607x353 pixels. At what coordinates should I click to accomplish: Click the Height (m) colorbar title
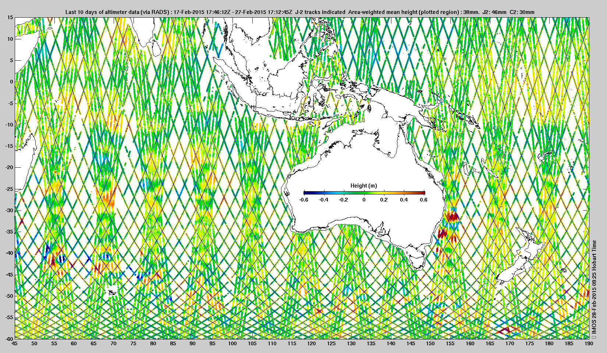click(x=363, y=186)
